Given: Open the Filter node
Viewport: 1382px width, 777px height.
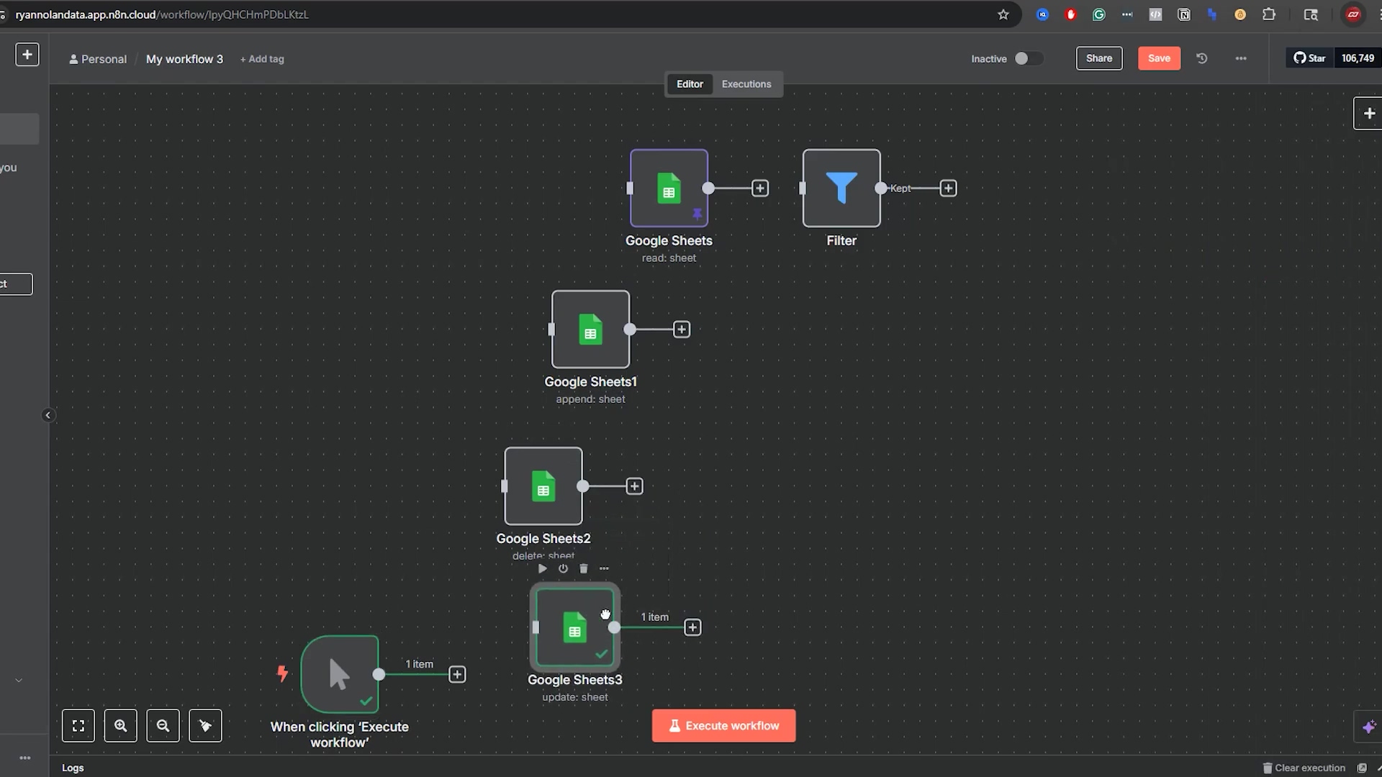Looking at the screenshot, I should pos(841,188).
